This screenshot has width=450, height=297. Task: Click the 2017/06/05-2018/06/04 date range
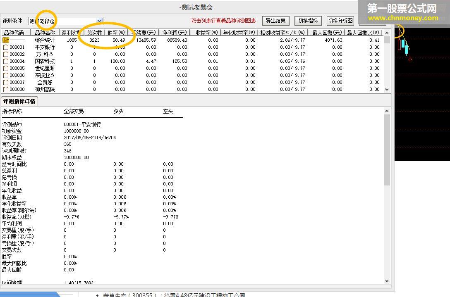(x=90, y=138)
